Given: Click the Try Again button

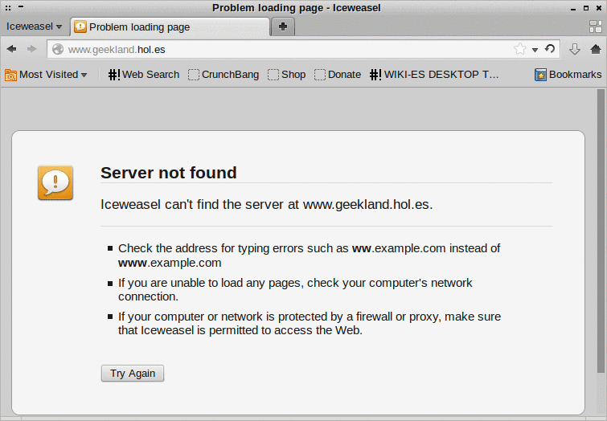Looking at the screenshot, I should pos(133,374).
